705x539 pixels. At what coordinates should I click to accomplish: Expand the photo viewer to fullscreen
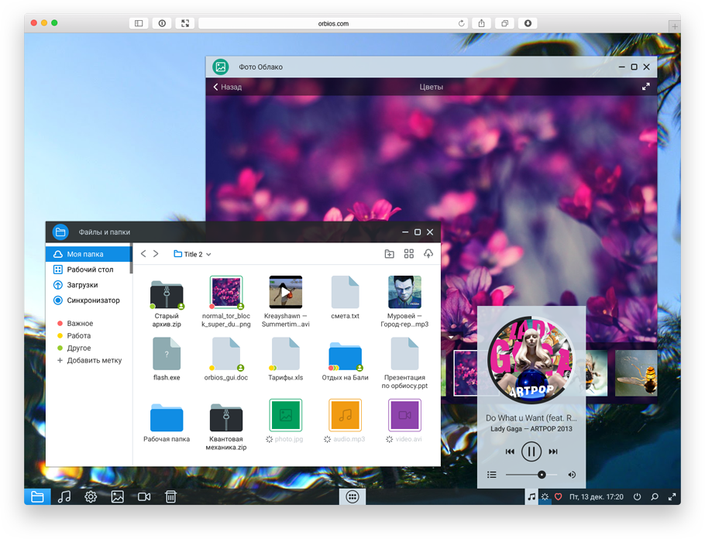pyautogui.click(x=646, y=87)
